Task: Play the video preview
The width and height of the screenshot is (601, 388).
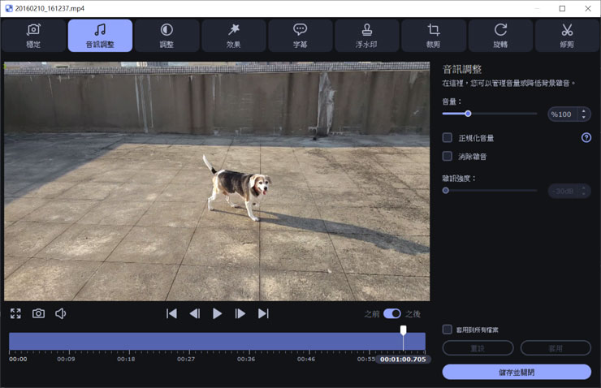Action: pyautogui.click(x=218, y=313)
